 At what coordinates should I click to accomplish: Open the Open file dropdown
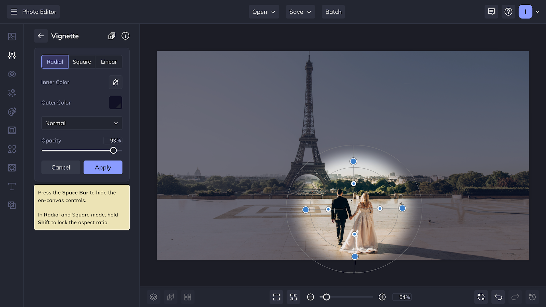click(263, 12)
